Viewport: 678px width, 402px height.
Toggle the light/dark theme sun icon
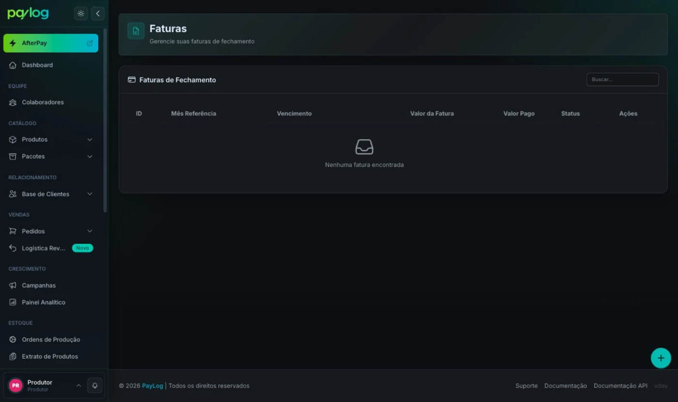(81, 14)
